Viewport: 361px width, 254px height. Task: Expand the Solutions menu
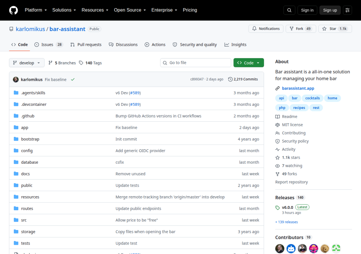(x=64, y=10)
